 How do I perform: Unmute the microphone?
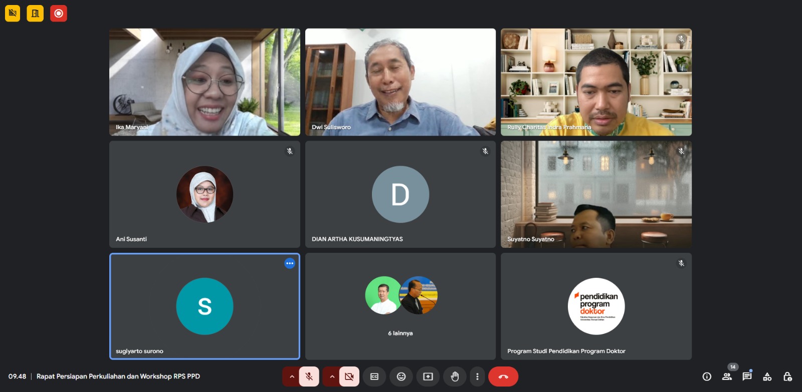tap(309, 376)
